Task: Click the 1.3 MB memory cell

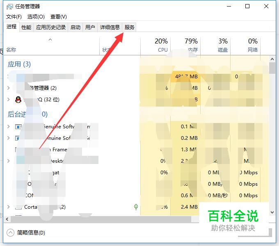Action: 185,150
